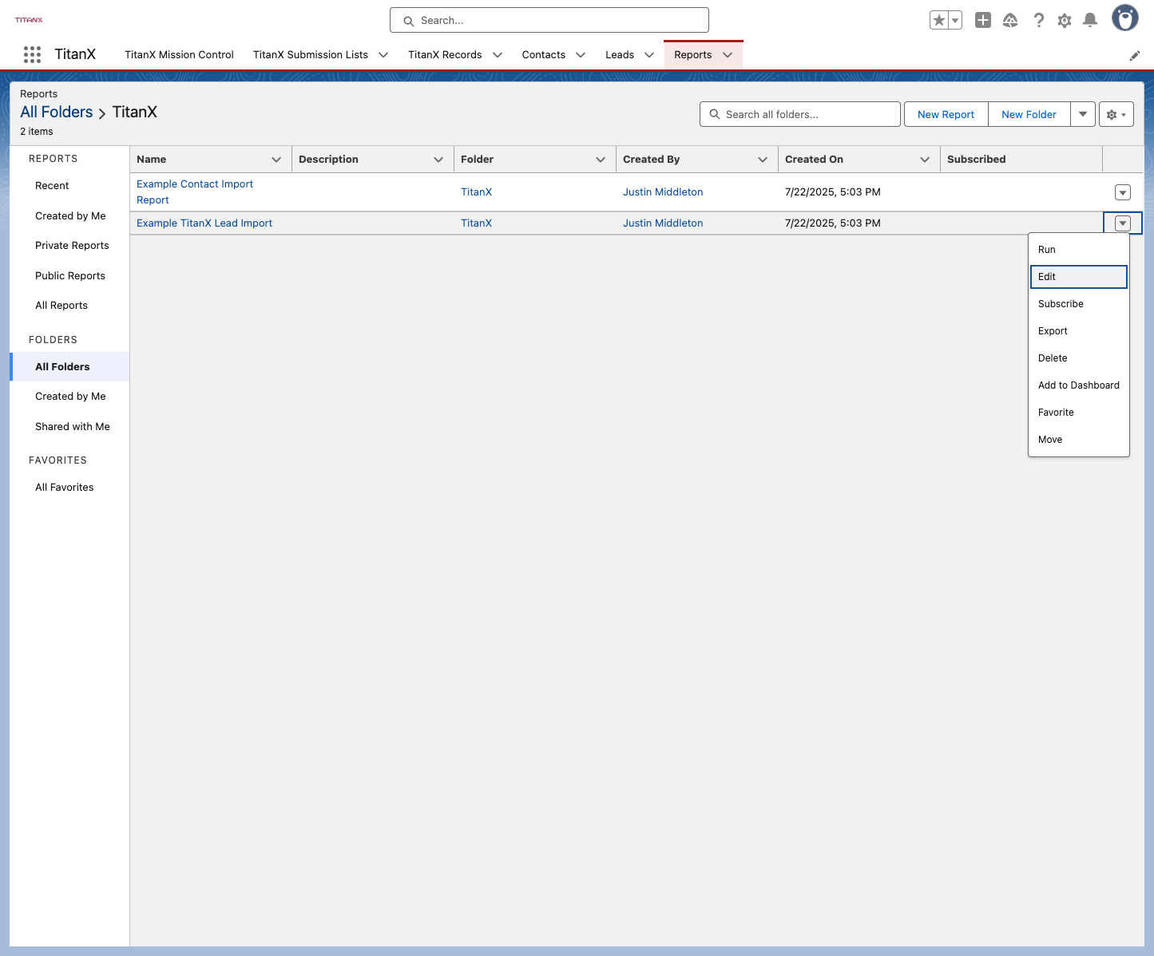The width and height of the screenshot is (1154, 956).
Task: Click the pencil edit navigation icon
Action: [x=1134, y=56]
